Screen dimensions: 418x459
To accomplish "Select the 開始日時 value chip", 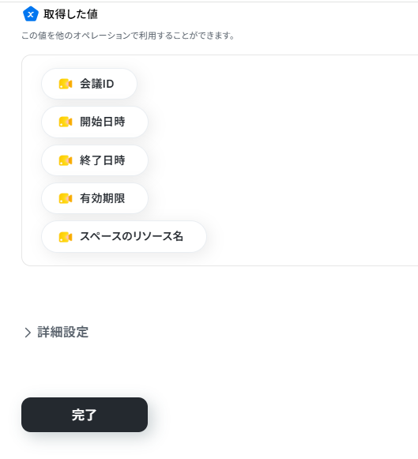I will 95,122.
